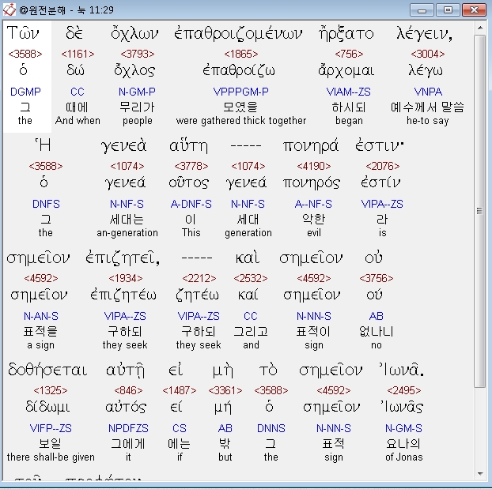Image resolution: width=492 pixels, height=489 pixels.
Task: Maximize the 원전분해 window
Action: (x=448, y=10)
